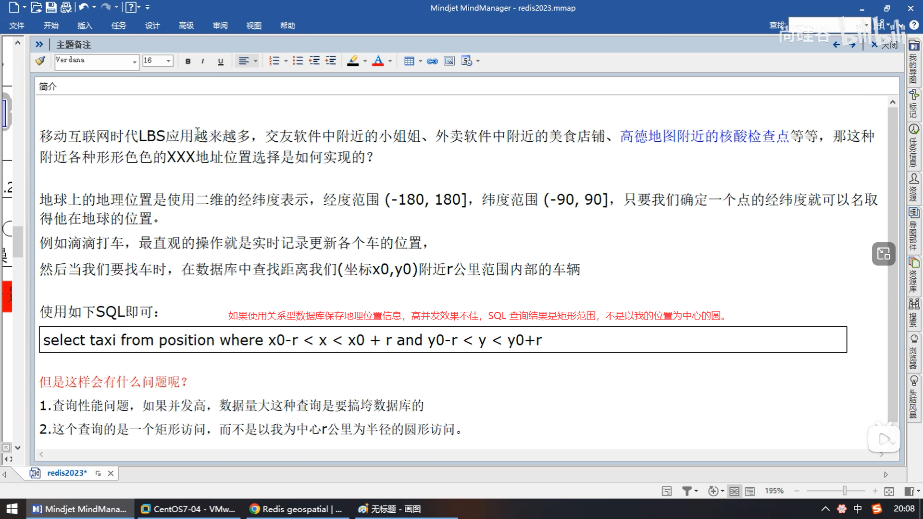
Task: Open the 插入 ribbon tab
Action: coord(85,25)
